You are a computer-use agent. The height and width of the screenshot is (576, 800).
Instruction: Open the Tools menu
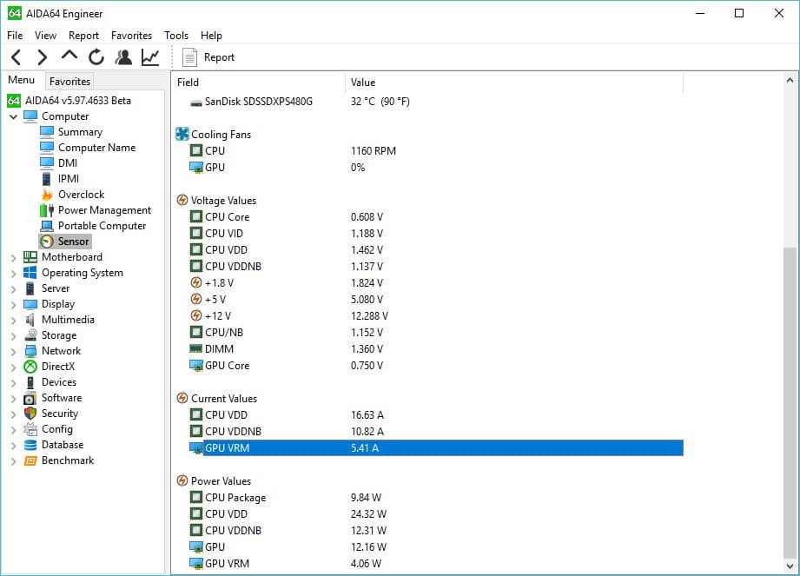point(176,36)
